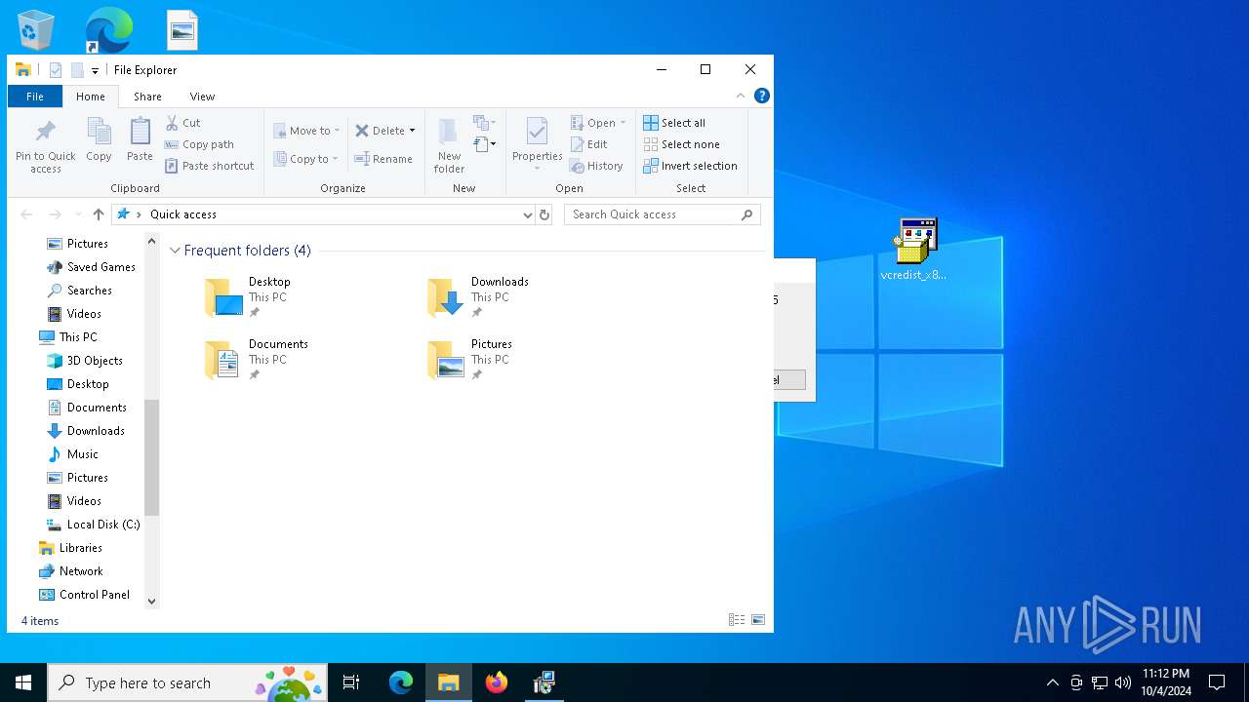
Task: Click Firefox in the taskbar
Action: coord(497,682)
